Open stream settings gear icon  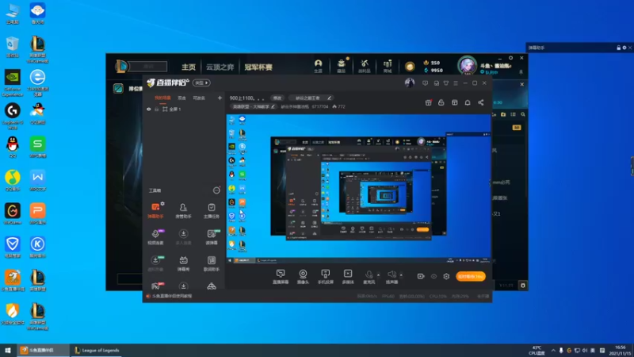(446, 276)
